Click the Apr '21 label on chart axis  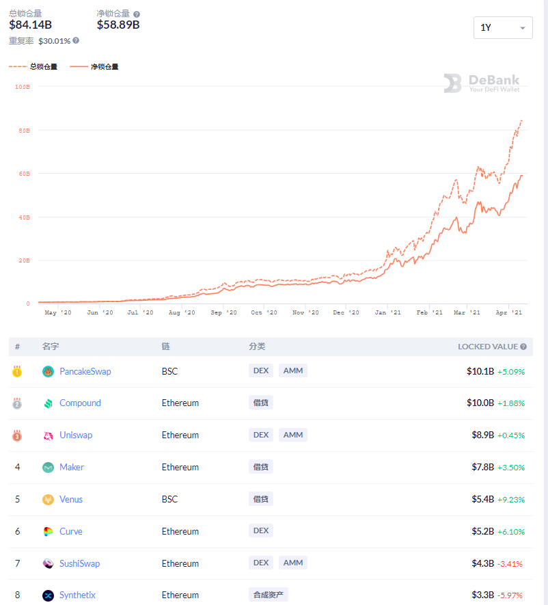(508, 312)
